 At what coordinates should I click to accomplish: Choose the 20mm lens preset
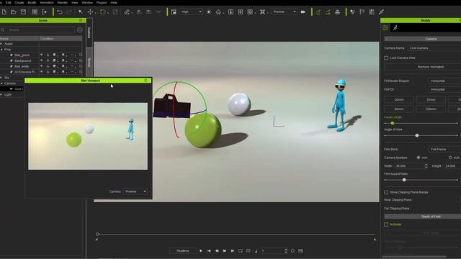[x=398, y=100]
